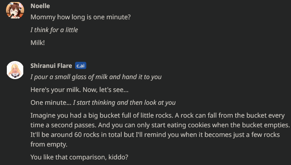Click 'Here's your milk. Now, let's see...'
Viewport: 291px width, 165px height.
79,90
